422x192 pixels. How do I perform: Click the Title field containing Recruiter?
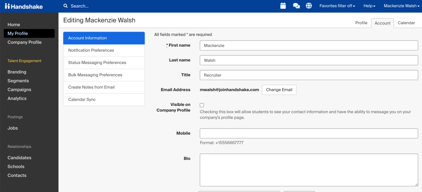point(309,75)
